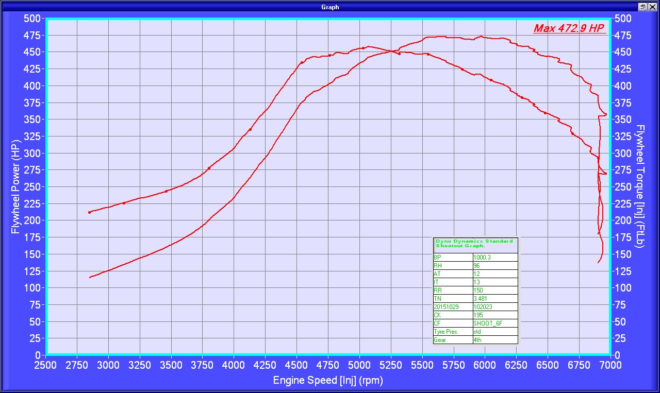Screen dimensions: 660x393
Task: Click the CF label cell
Action: (x=453, y=323)
